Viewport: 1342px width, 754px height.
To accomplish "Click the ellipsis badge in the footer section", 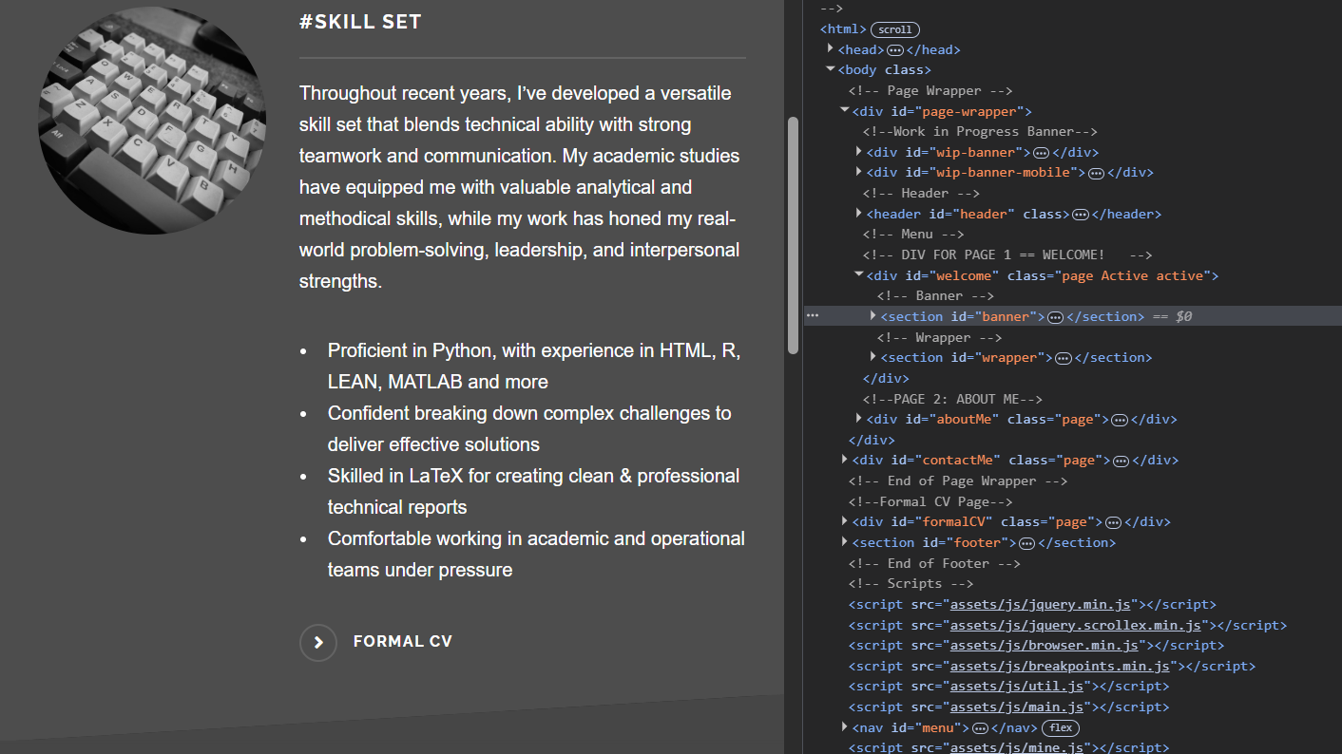I will [x=1026, y=543].
